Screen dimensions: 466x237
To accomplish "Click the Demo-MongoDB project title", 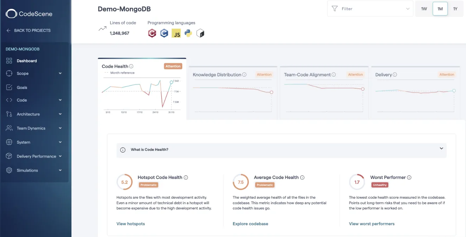I will click(x=124, y=9).
